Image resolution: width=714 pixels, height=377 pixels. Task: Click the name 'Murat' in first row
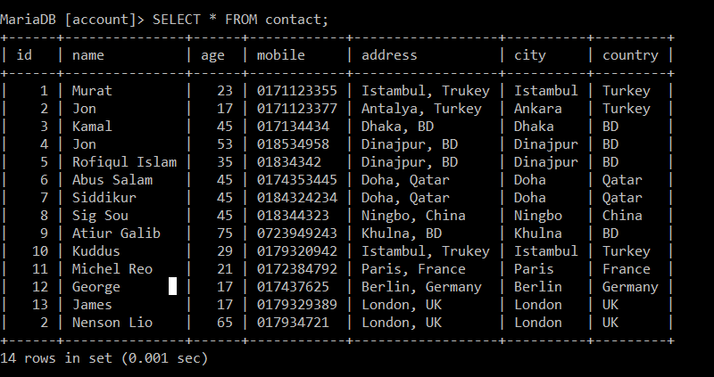point(92,91)
